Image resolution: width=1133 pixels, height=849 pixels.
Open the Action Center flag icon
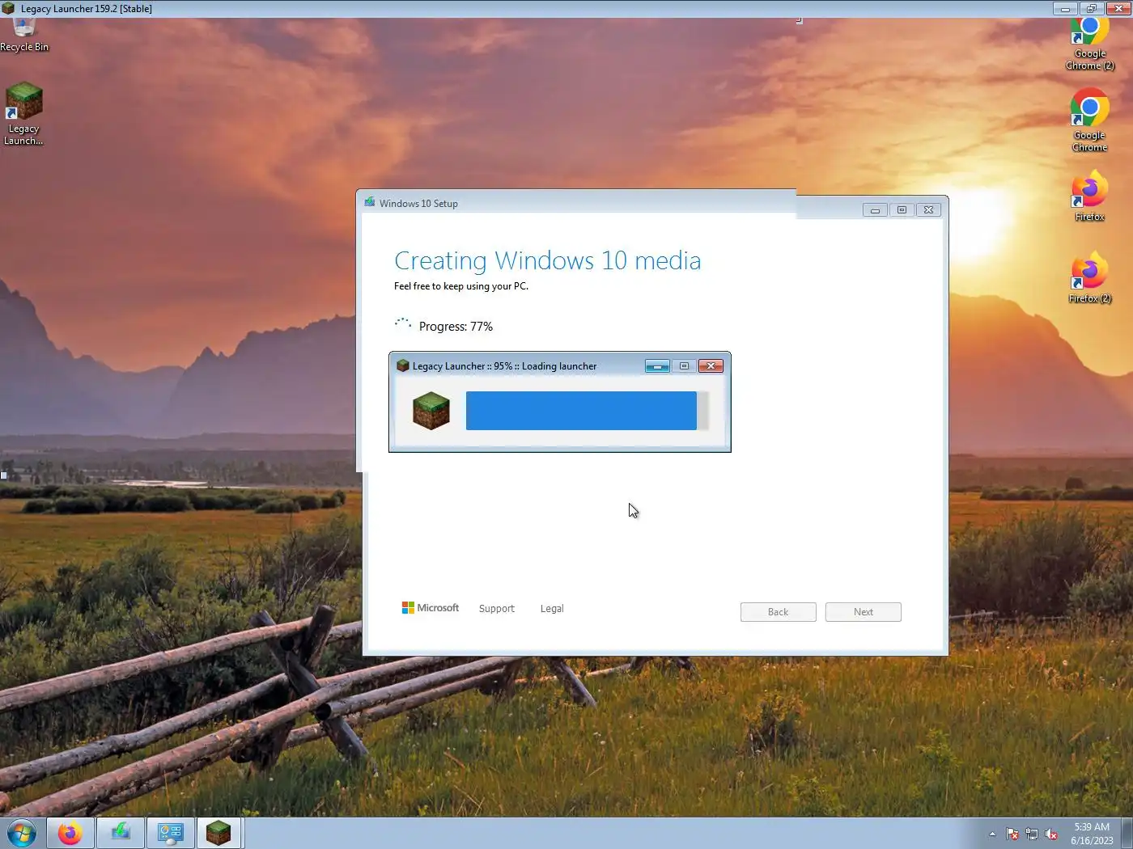click(x=1012, y=834)
